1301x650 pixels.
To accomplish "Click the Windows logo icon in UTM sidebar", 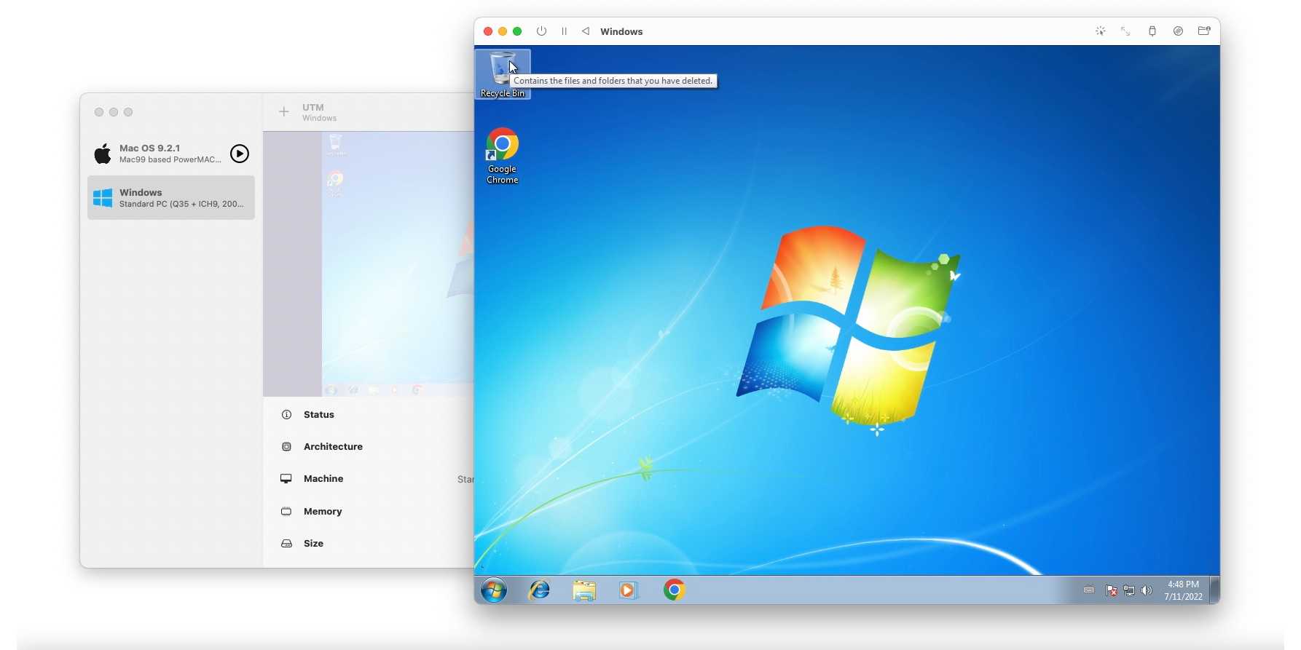I will (x=103, y=198).
